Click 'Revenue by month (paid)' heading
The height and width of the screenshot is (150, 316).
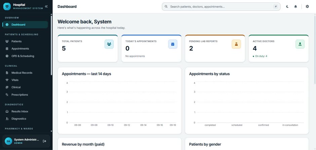click(x=83, y=144)
